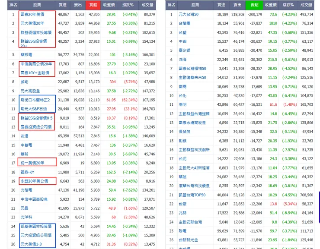This screenshot has height=249, width=320.
Task: Select the 中華電 stock link
Action: click(x=26, y=145)
